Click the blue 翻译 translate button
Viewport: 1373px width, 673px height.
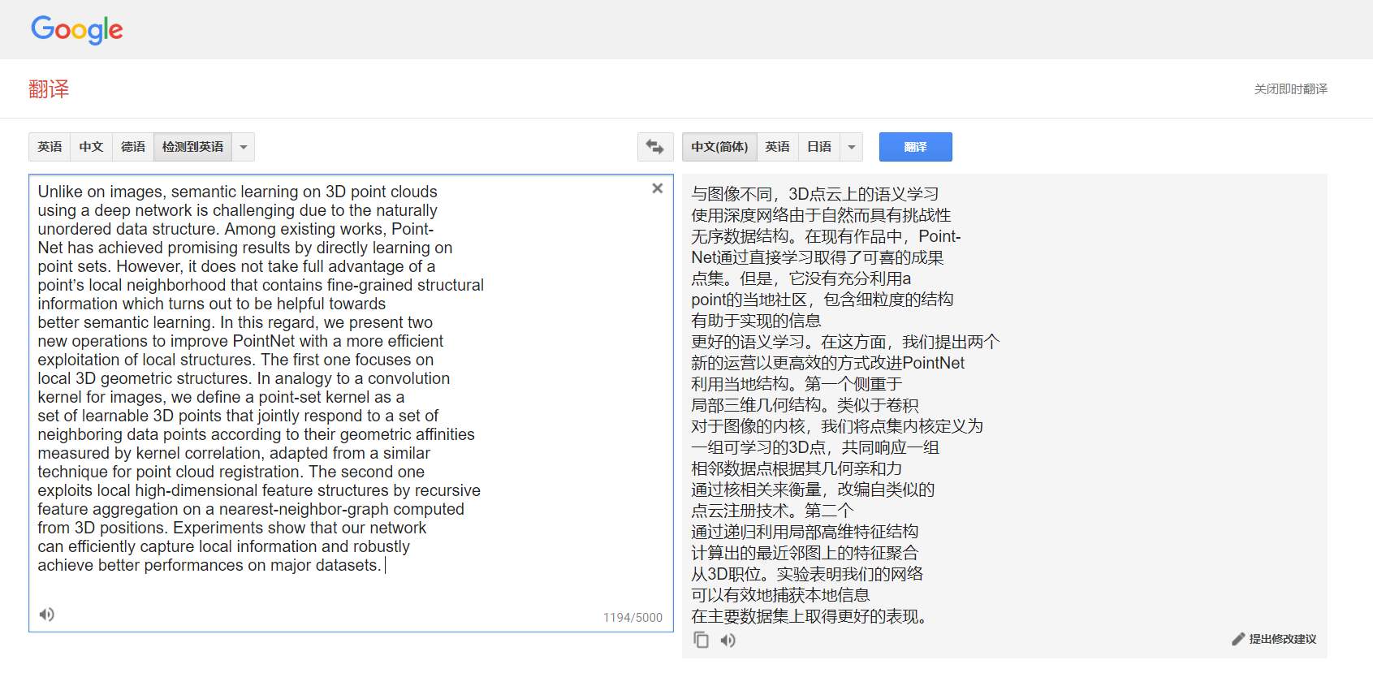pyautogui.click(x=916, y=147)
